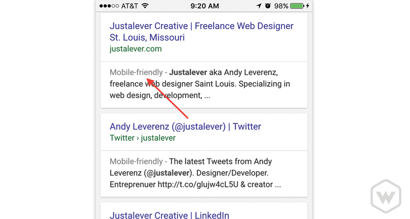Click the Wi-Fi icon in status bar
Viewport: 410px width, 219px height.
point(145,6)
